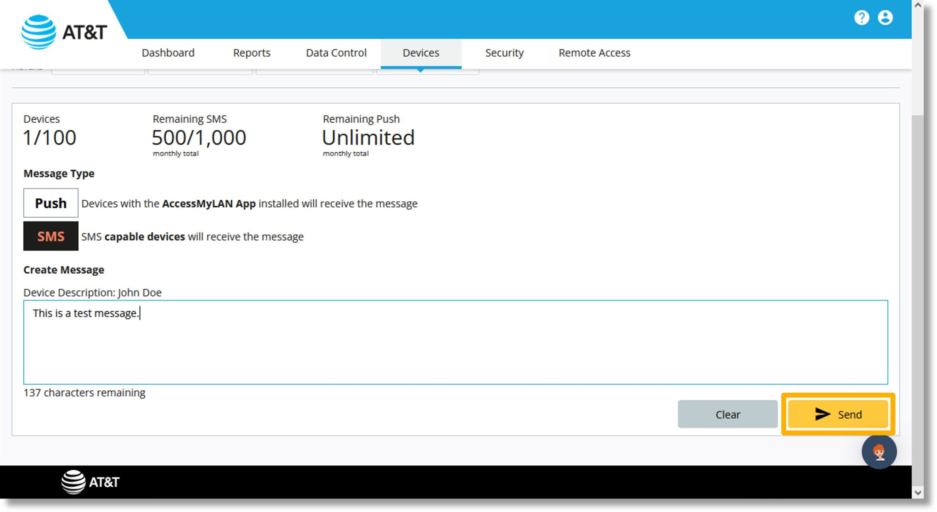Click the AT&T globe logo in header
The height and width of the screenshot is (512, 937).
pos(38,32)
